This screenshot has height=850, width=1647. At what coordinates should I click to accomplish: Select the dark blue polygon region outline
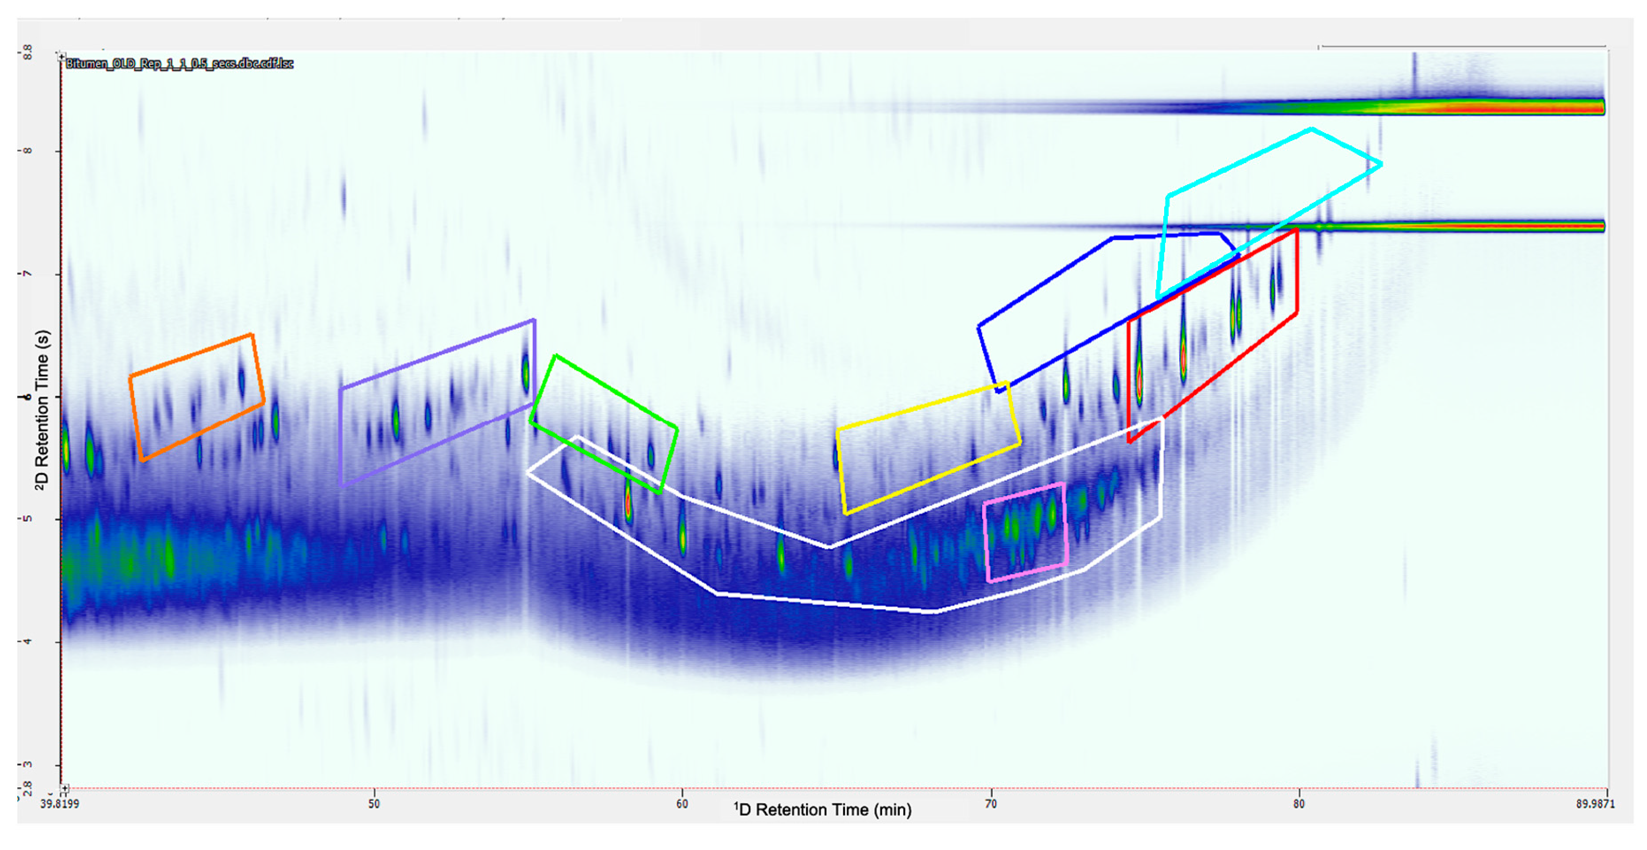tap(1045, 282)
